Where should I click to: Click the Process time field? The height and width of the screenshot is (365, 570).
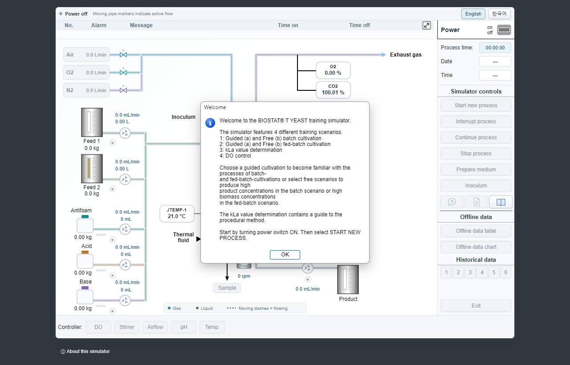click(495, 48)
